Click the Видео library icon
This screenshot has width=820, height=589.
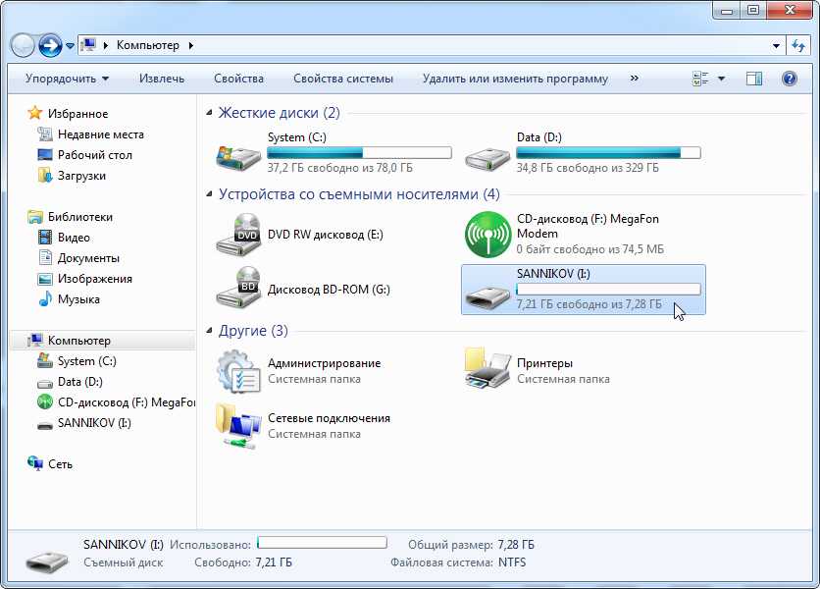[x=45, y=238]
